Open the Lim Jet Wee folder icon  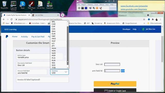tap(41, 5)
